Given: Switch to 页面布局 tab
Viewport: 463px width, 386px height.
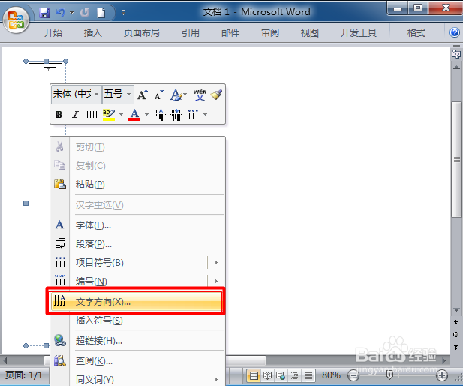Looking at the screenshot, I should [142, 32].
